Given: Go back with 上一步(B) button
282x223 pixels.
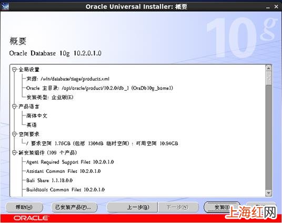Looking at the screenshot, I should 132,207.
